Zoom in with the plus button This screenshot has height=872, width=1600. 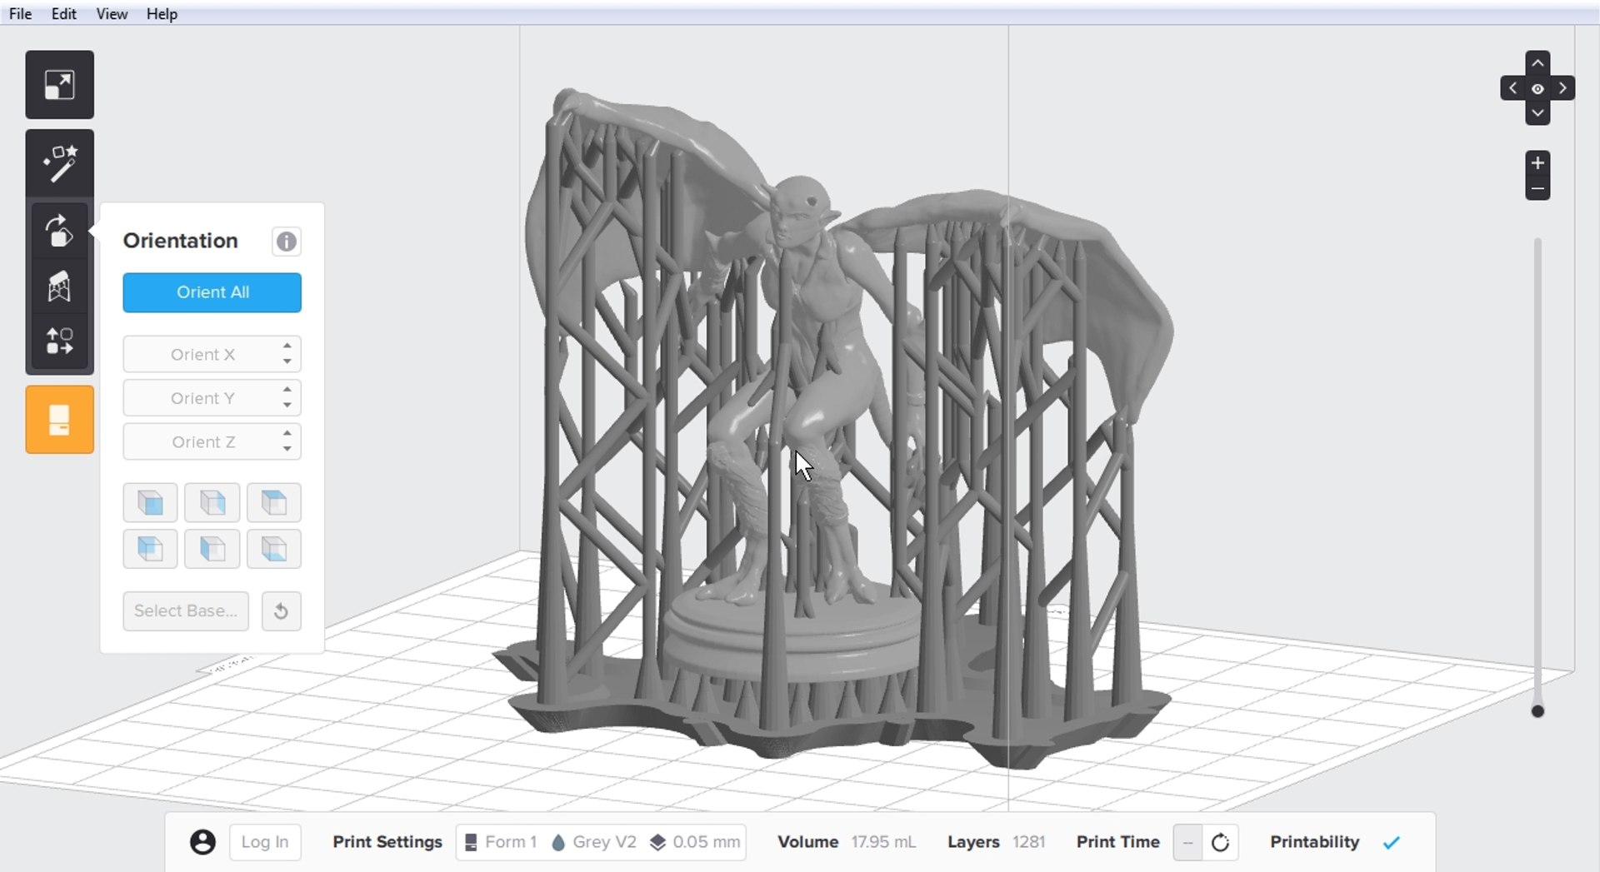pyautogui.click(x=1537, y=162)
